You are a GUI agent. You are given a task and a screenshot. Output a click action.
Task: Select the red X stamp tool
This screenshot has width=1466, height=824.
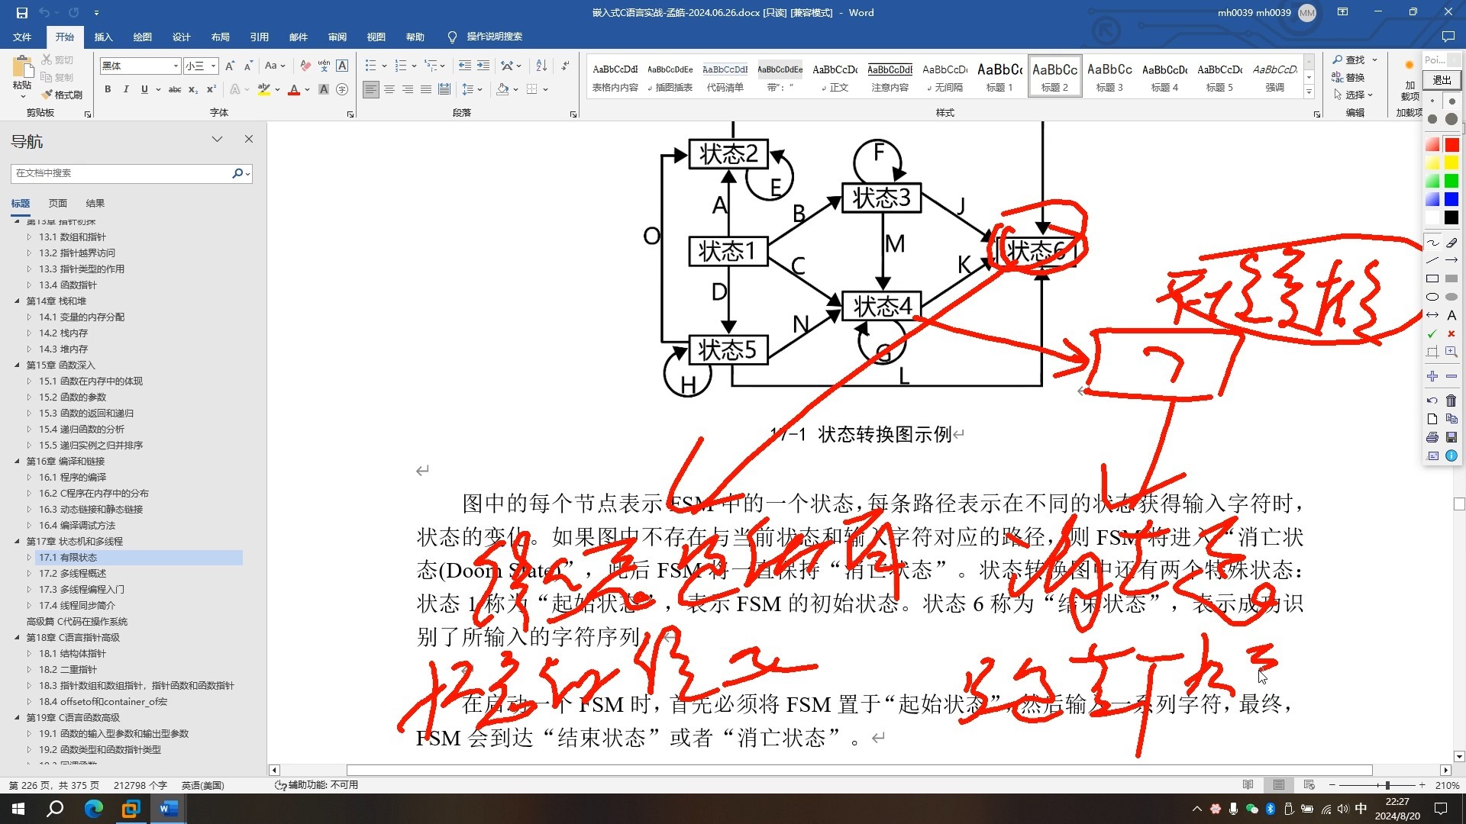[x=1451, y=333]
